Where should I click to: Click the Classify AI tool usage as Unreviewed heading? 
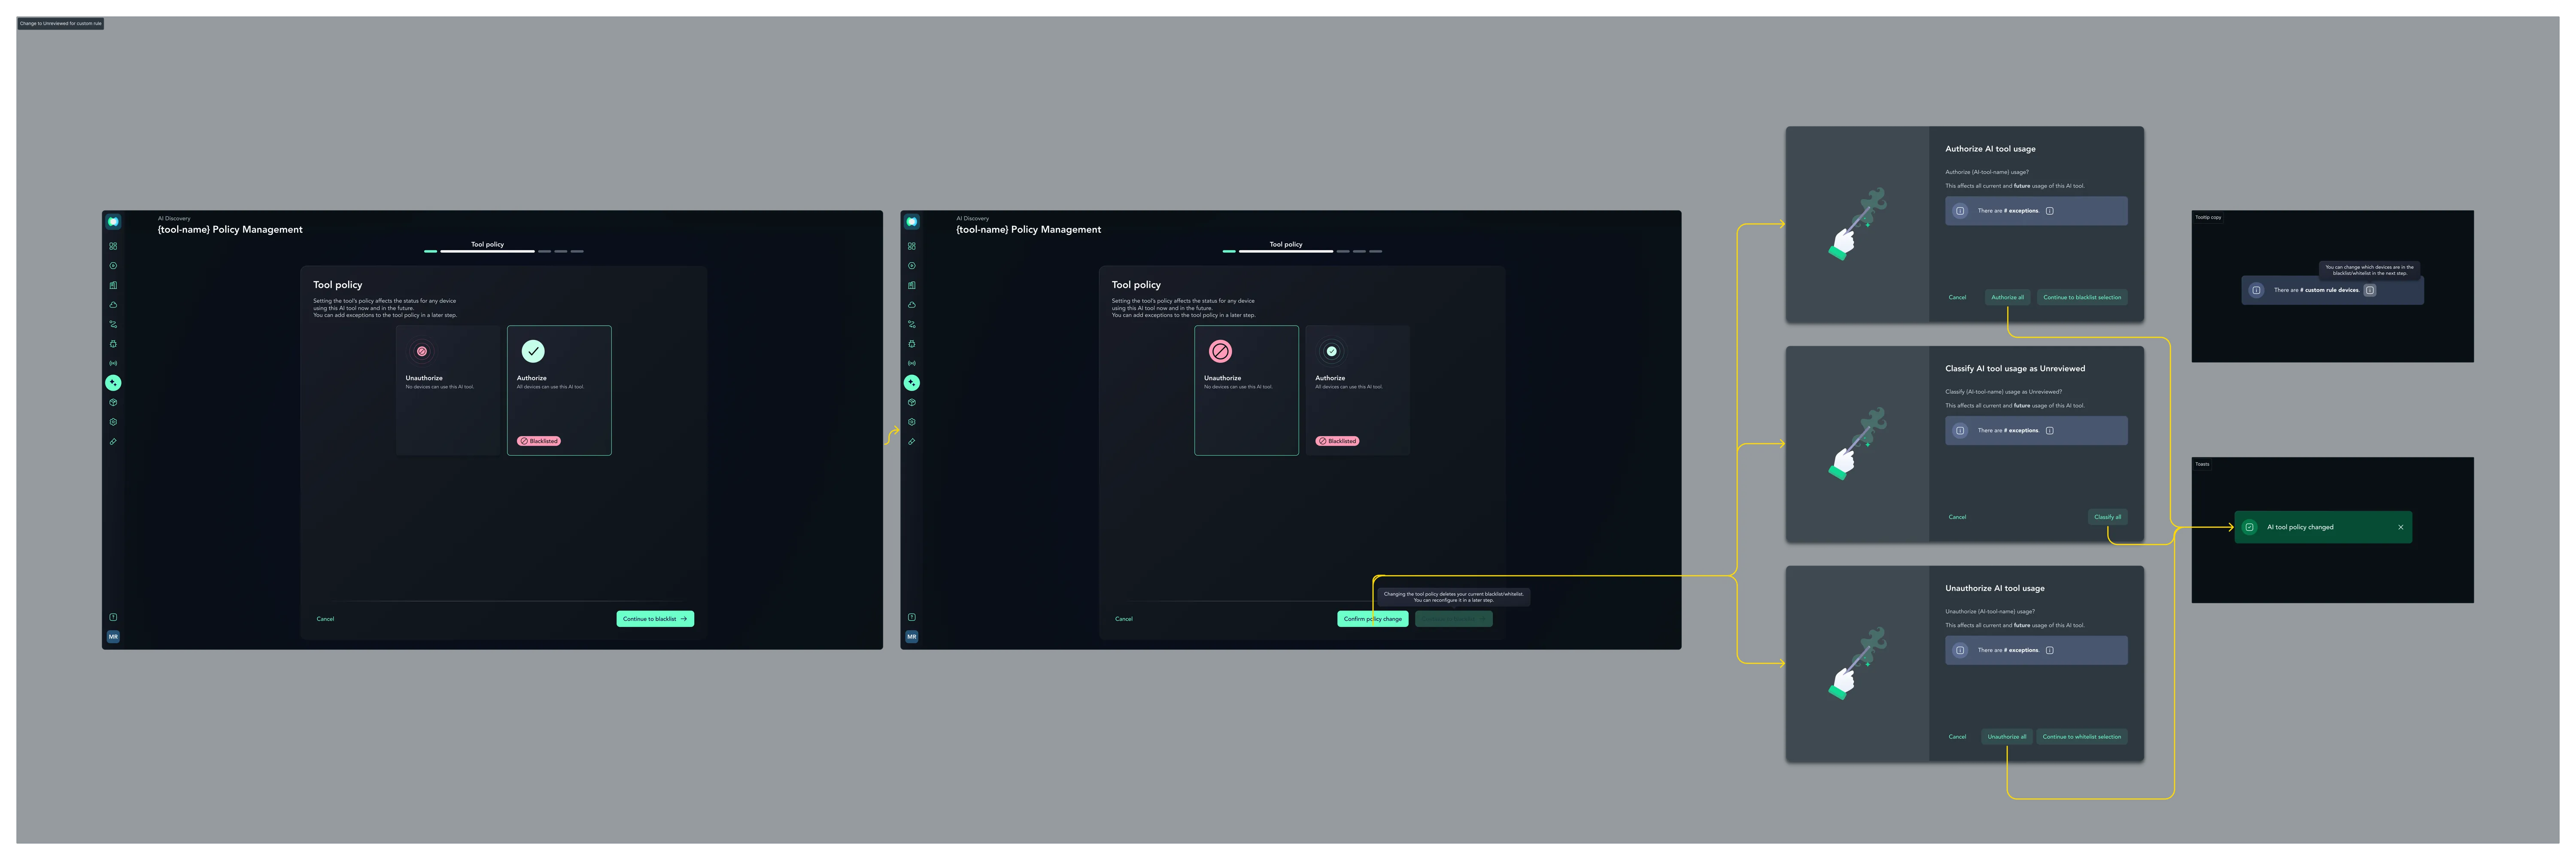(x=2015, y=369)
